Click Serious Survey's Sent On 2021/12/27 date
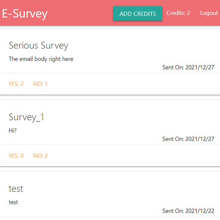The width and height of the screenshot is (220, 220). pyautogui.click(x=188, y=67)
